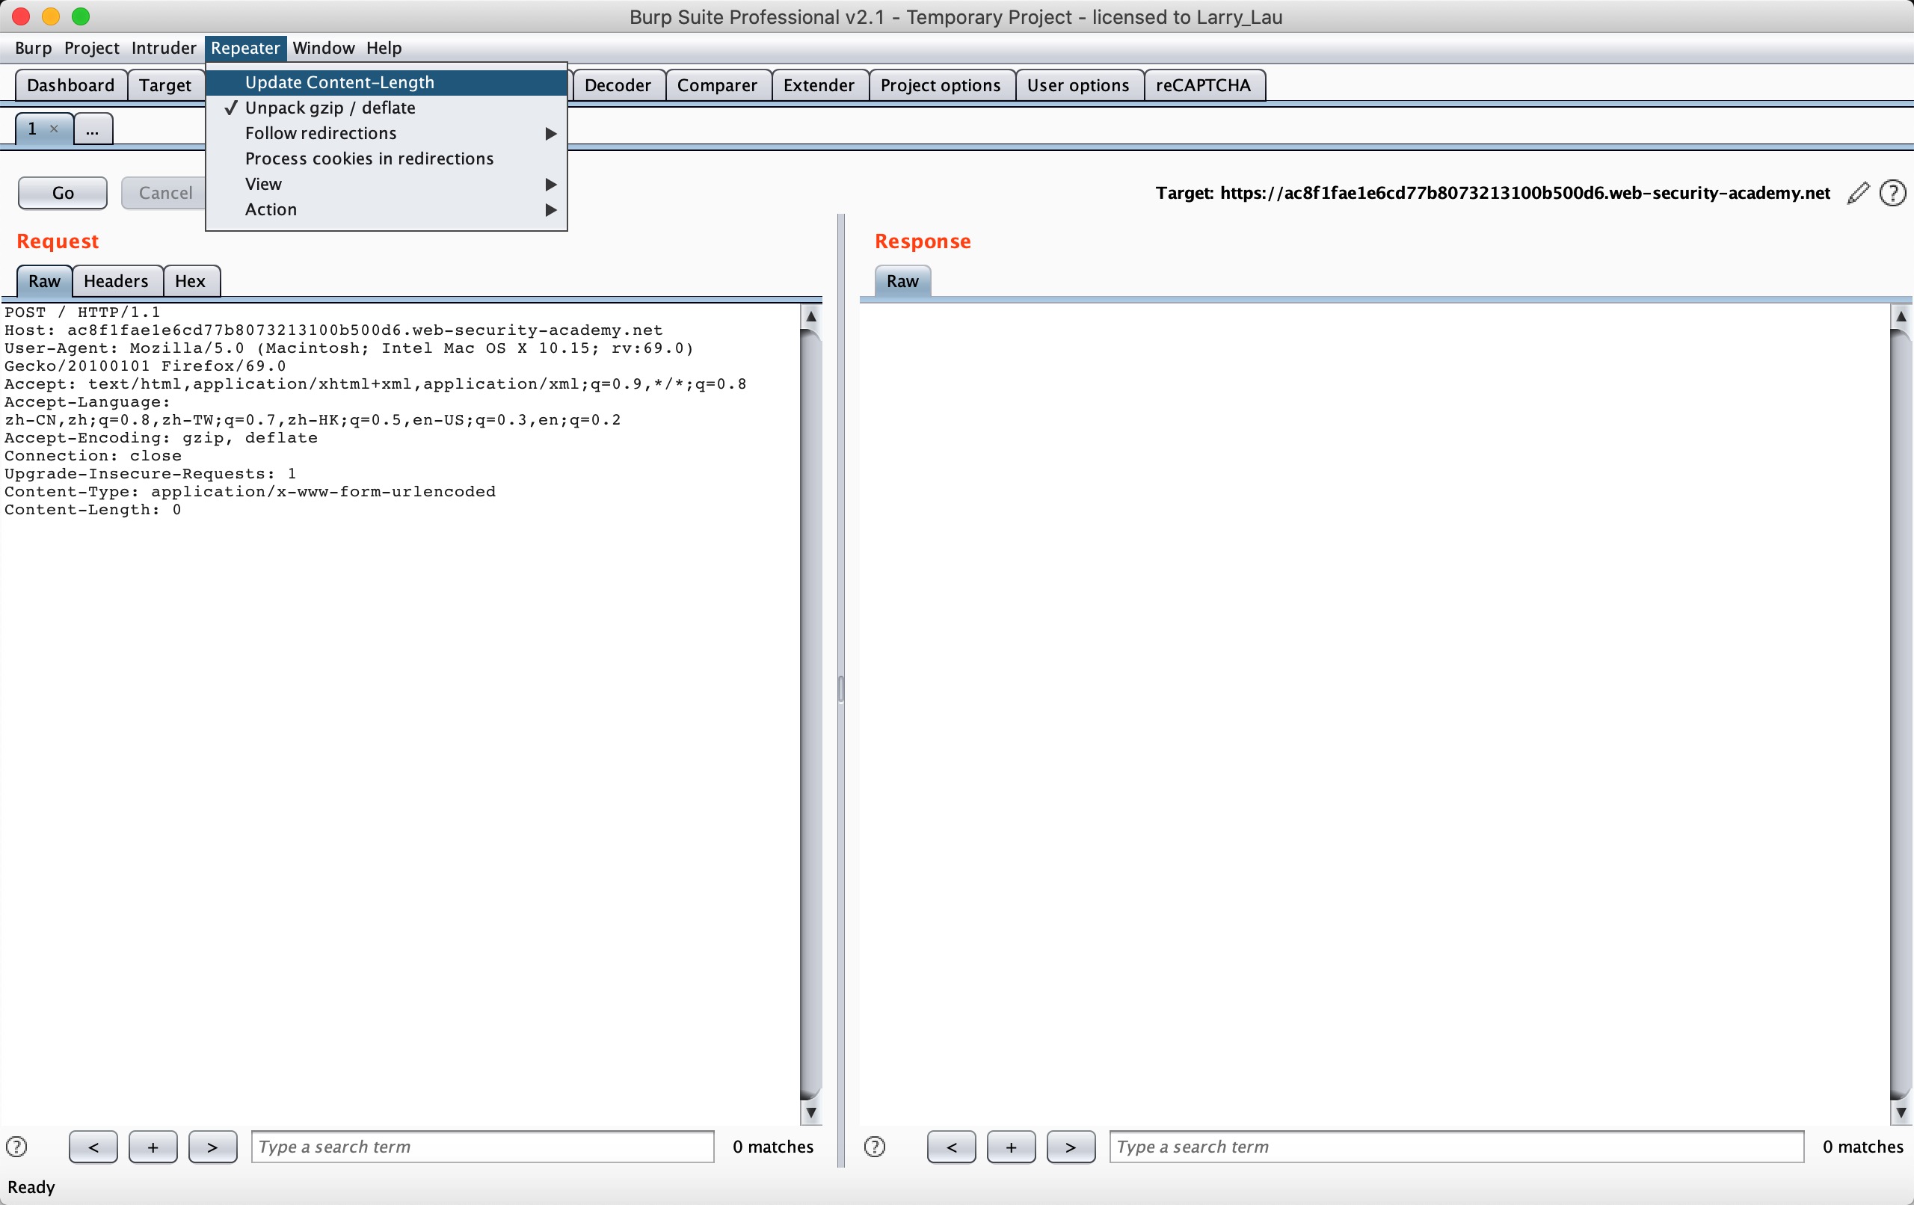The image size is (1914, 1205).
Task: Close the open Repeater menu
Action: pos(244,48)
